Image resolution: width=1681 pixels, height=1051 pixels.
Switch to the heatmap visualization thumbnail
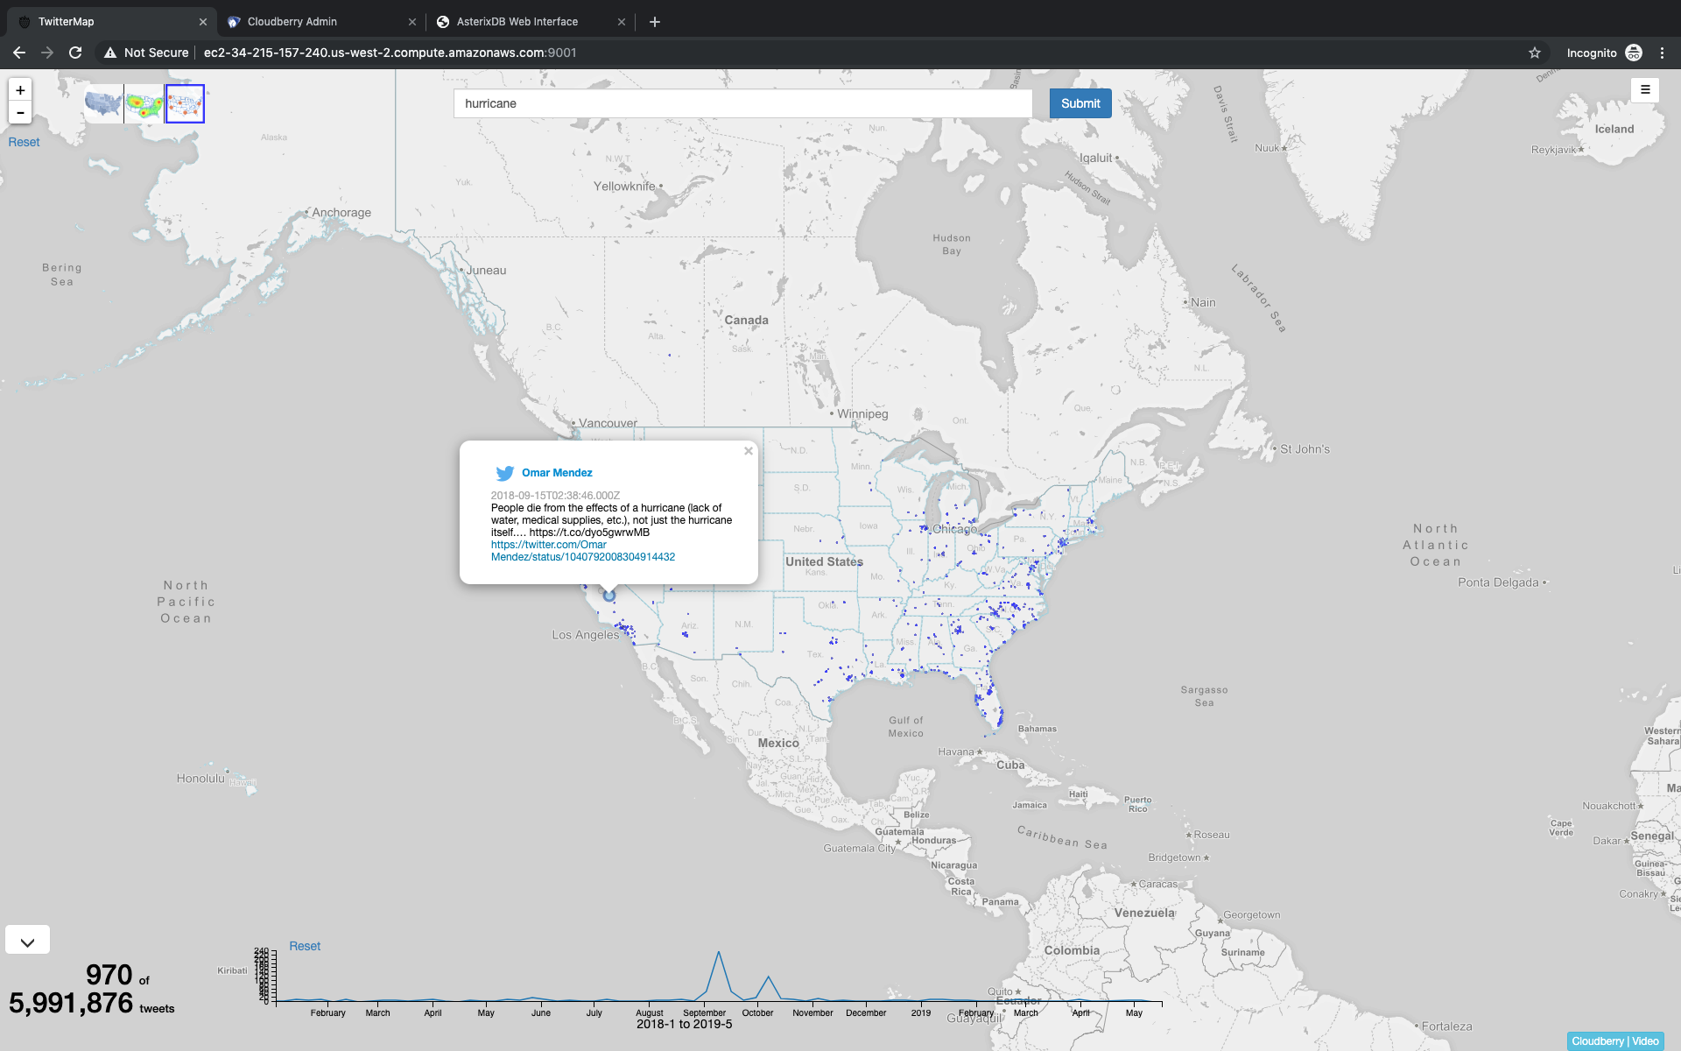click(x=144, y=103)
